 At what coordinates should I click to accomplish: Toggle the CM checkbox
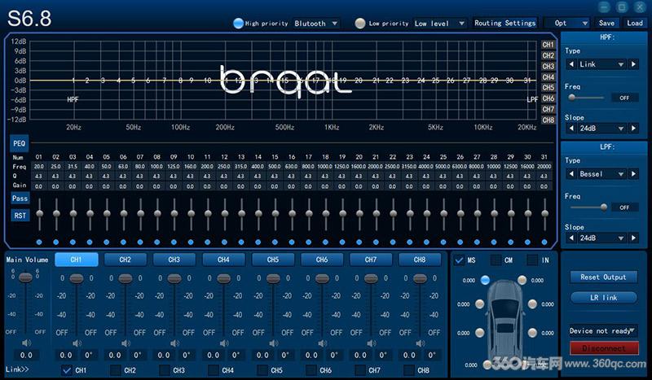[496, 260]
